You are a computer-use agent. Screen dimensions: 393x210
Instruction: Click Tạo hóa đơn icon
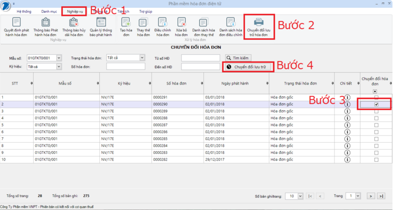pos(126,22)
